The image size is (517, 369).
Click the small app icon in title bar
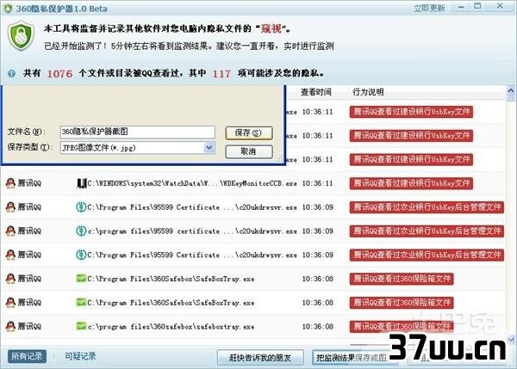tap(8, 8)
